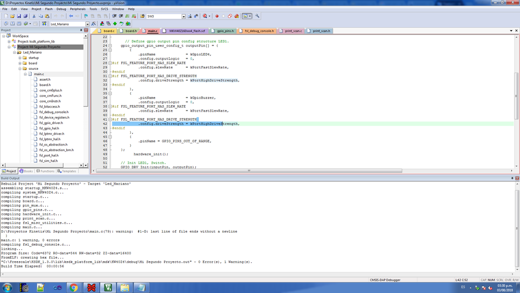
Task: Uncomment selection toolbar icon
Action: point(134,16)
